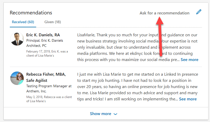
Task: Open the Eric K. Daniels, RA name link
Action: (43, 35)
